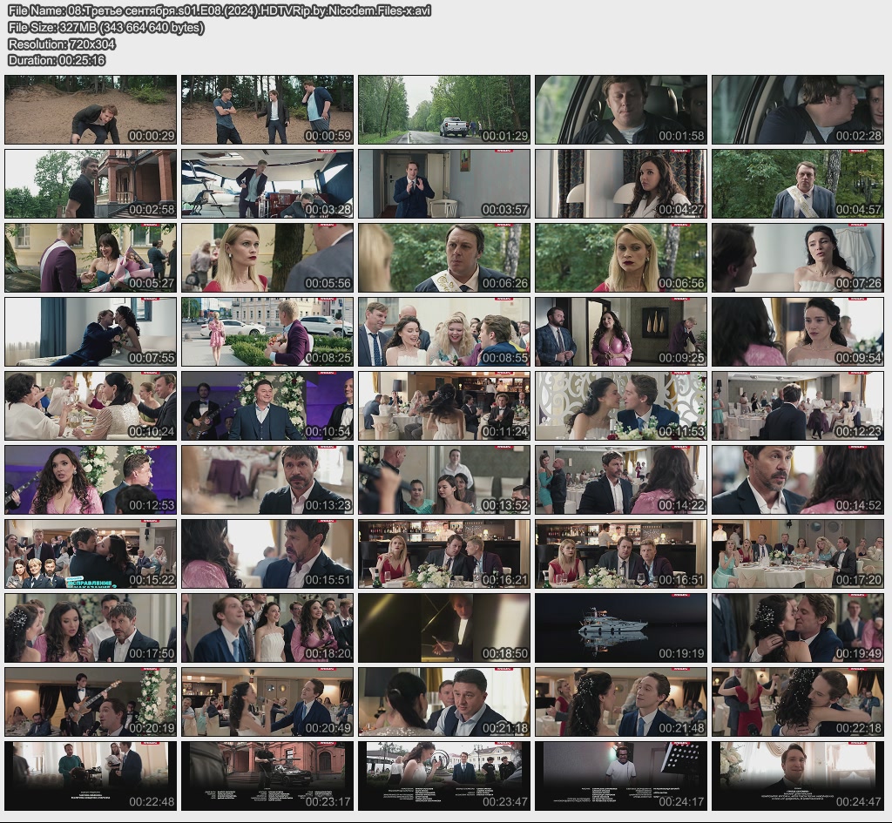Viewport: 892px width, 823px height.
Task: Click the frame at 00:08:55
Action: pos(444,332)
